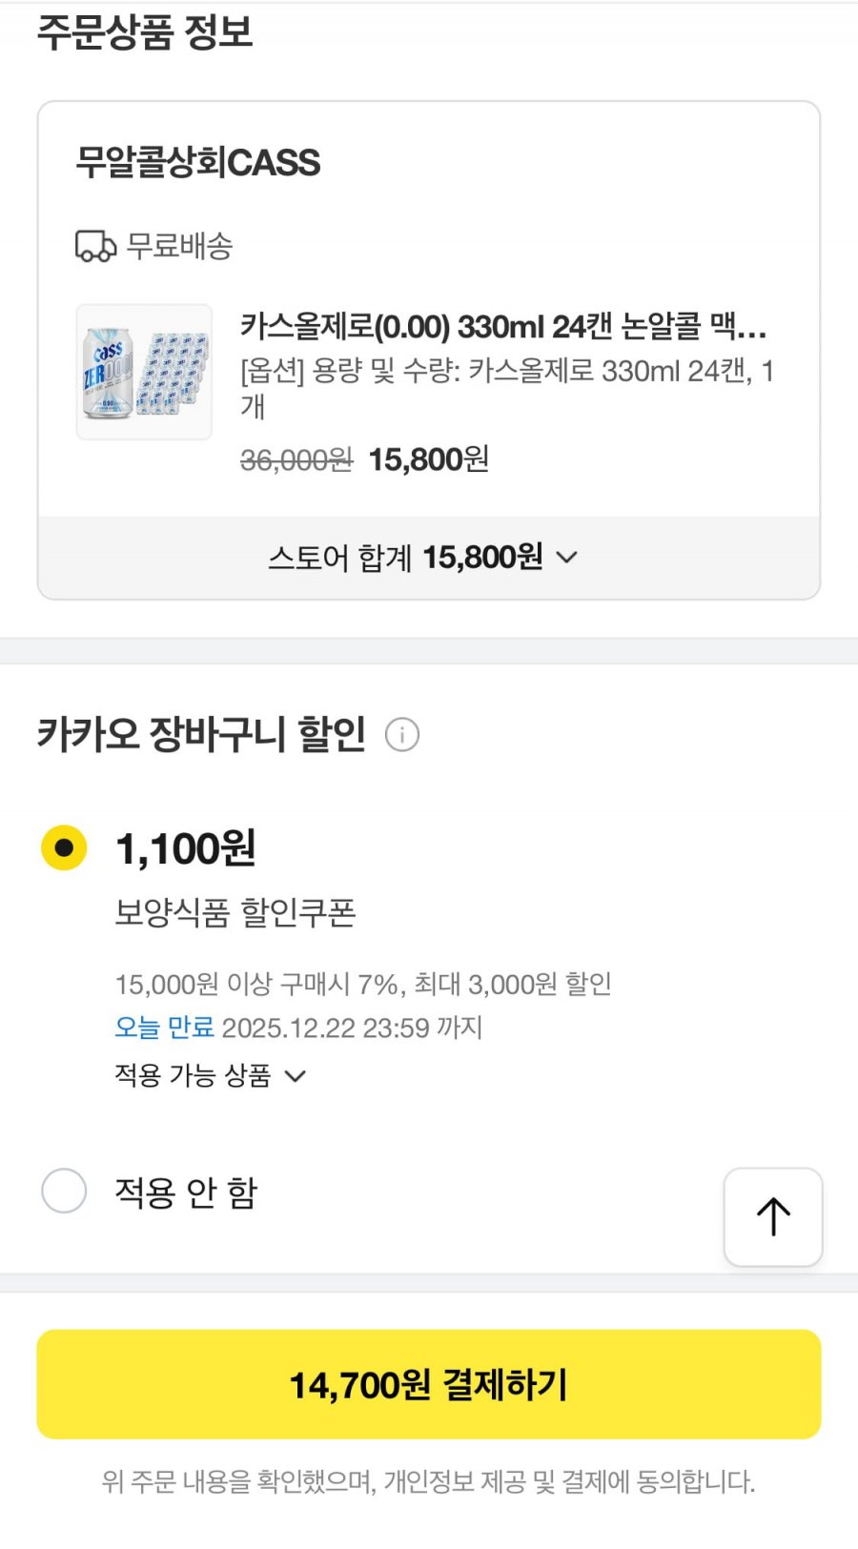The height and width of the screenshot is (1549, 858).
Task: Tap the info icon beside 카카오 장바구니 할인
Action: (x=402, y=735)
